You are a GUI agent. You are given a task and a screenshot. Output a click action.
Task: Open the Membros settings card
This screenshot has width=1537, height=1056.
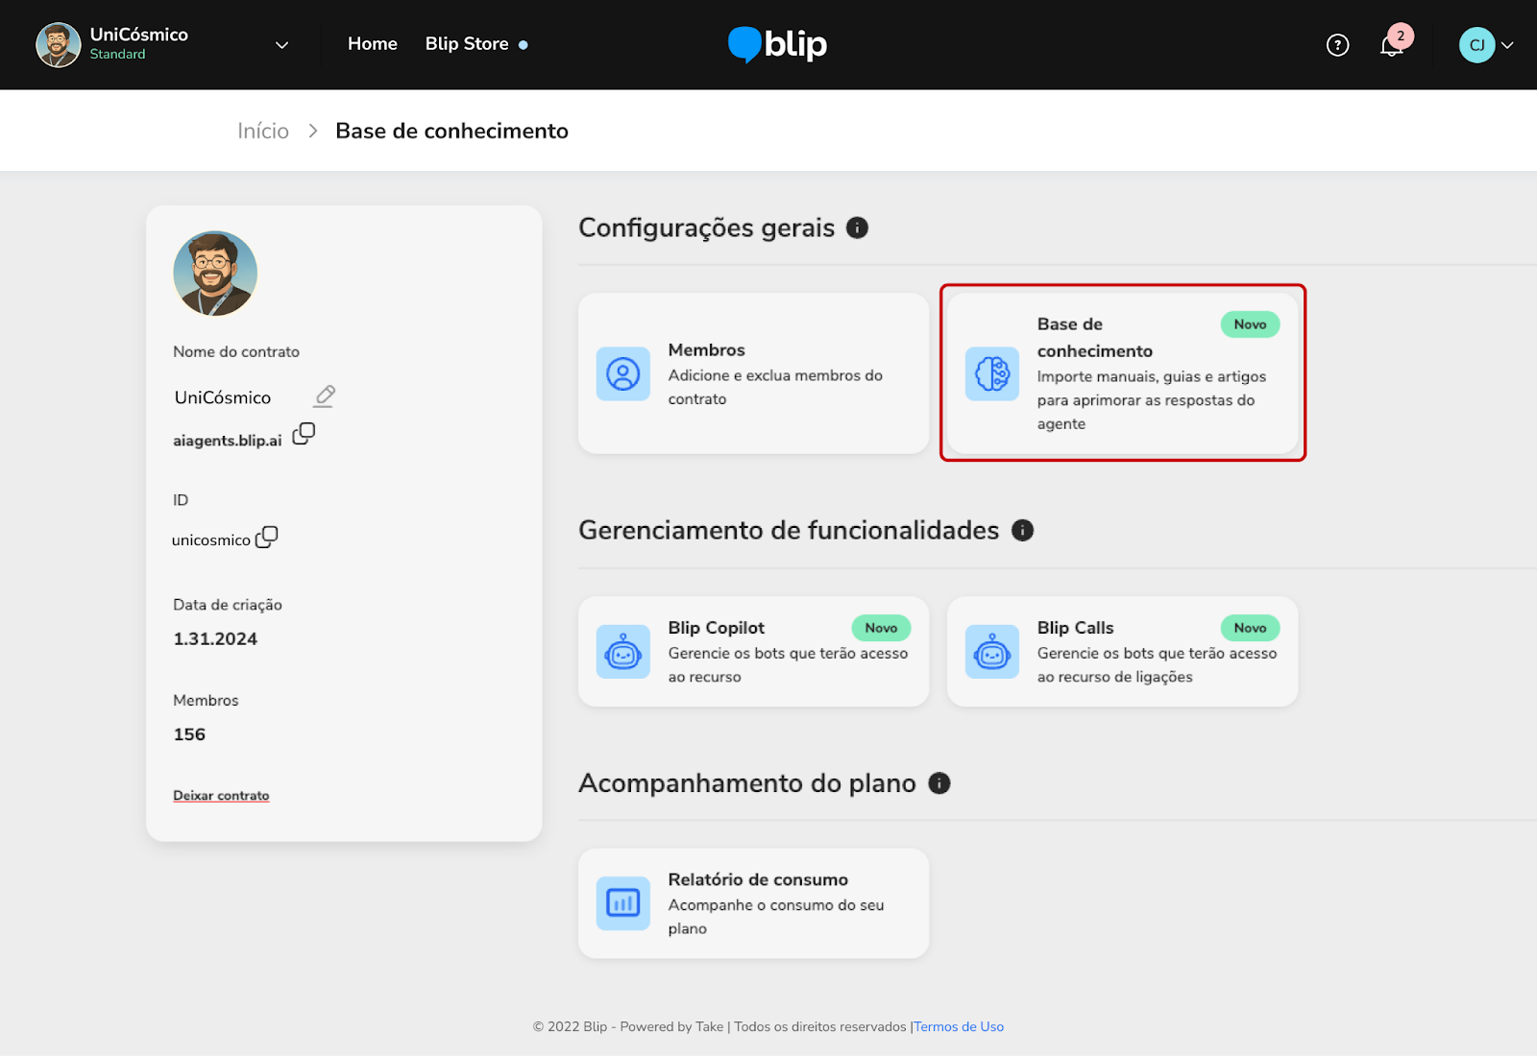coord(753,373)
